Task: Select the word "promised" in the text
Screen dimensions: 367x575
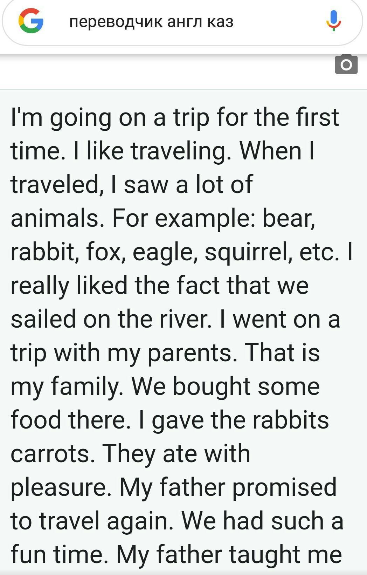Action: (284, 487)
